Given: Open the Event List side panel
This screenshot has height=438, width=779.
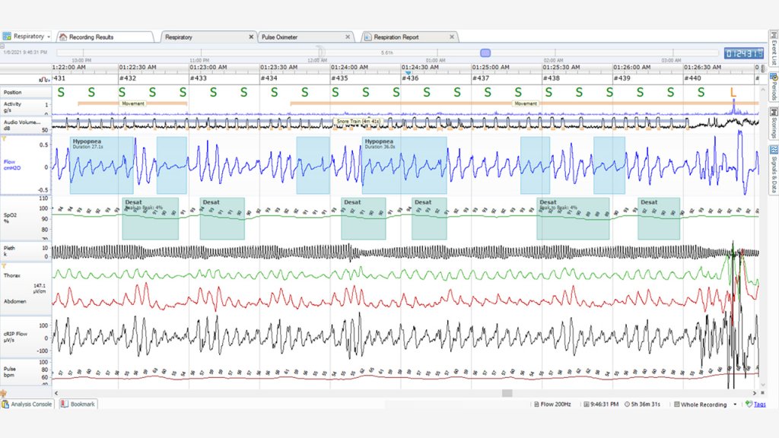Looking at the screenshot, I should [773, 49].
